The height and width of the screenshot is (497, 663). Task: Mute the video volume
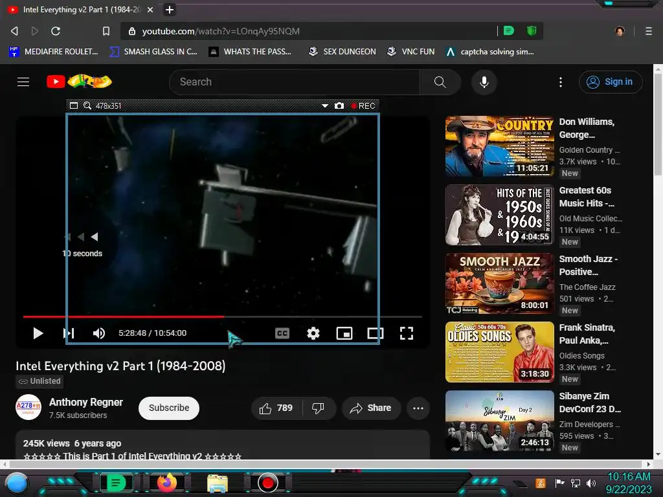coord(99,333)
